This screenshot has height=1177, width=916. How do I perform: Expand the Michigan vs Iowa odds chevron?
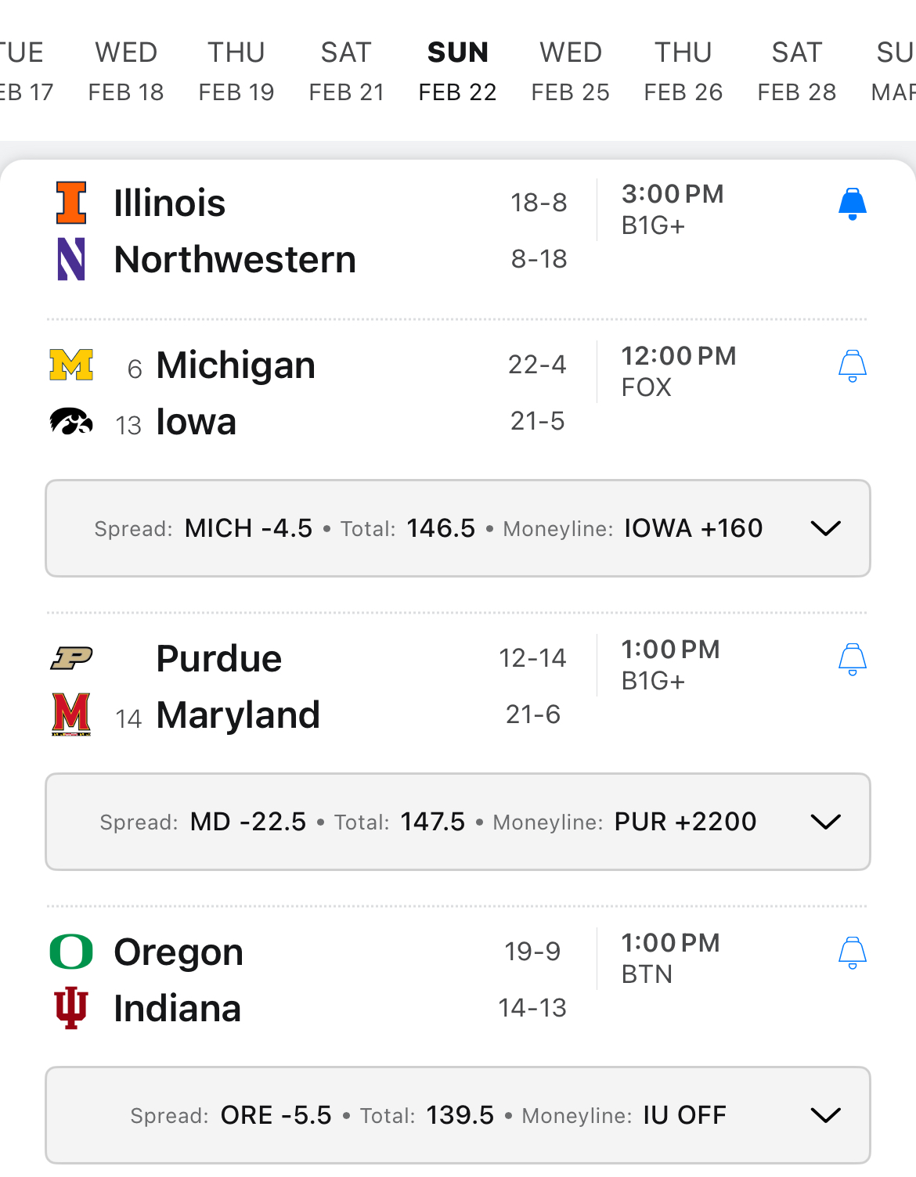point(825,528)
